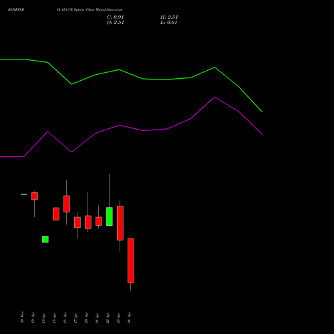This screenshot has width=334, height=334.
Task: Click the '24 Apr' date axis label
Action: point(129,318)
